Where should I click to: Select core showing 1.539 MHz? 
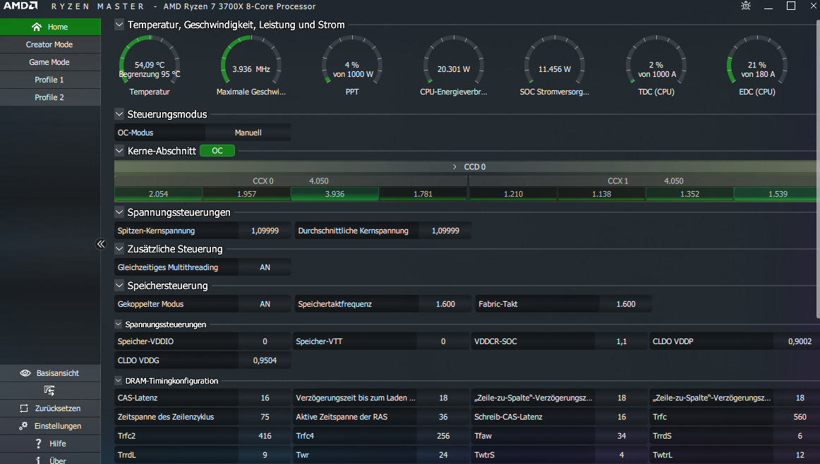776,194
